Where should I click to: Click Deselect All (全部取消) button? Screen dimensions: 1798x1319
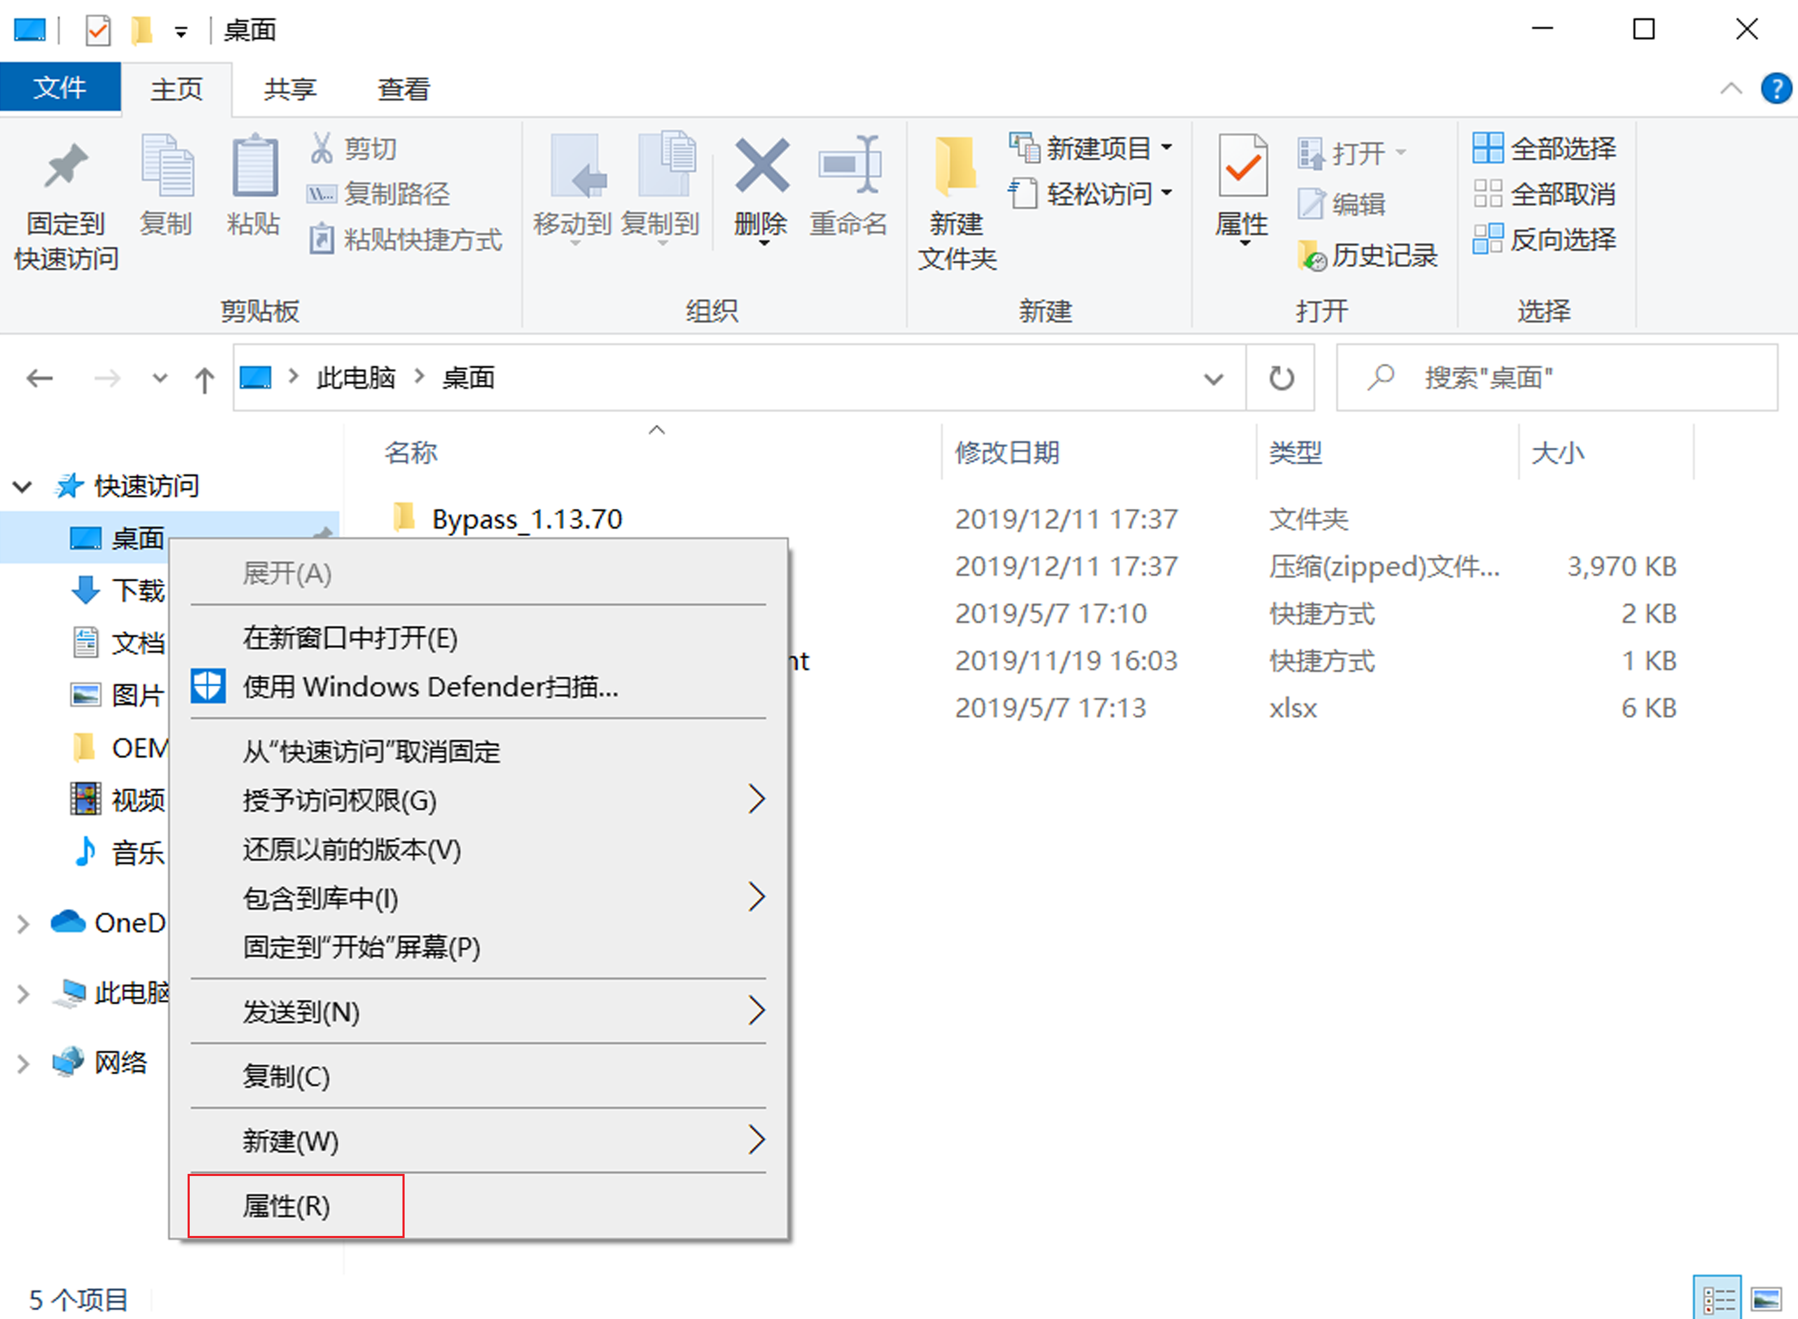[x=1544, y=194]
